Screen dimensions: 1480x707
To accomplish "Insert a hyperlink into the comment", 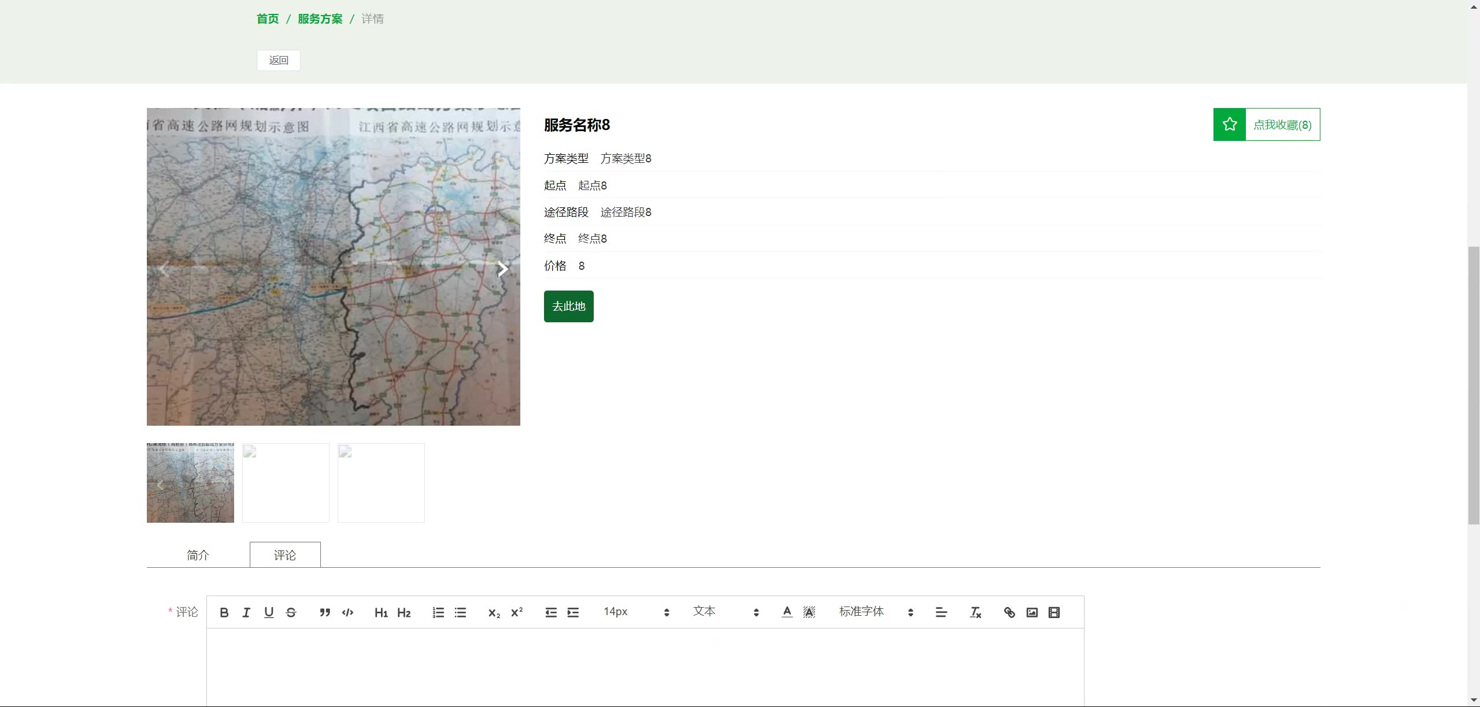I will coord(1009,612).
